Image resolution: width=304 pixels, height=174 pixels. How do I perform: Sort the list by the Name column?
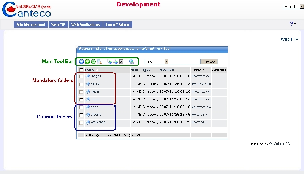coord(90,70)
